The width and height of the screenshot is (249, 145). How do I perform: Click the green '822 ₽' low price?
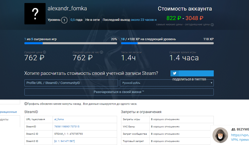pos(174,18)
